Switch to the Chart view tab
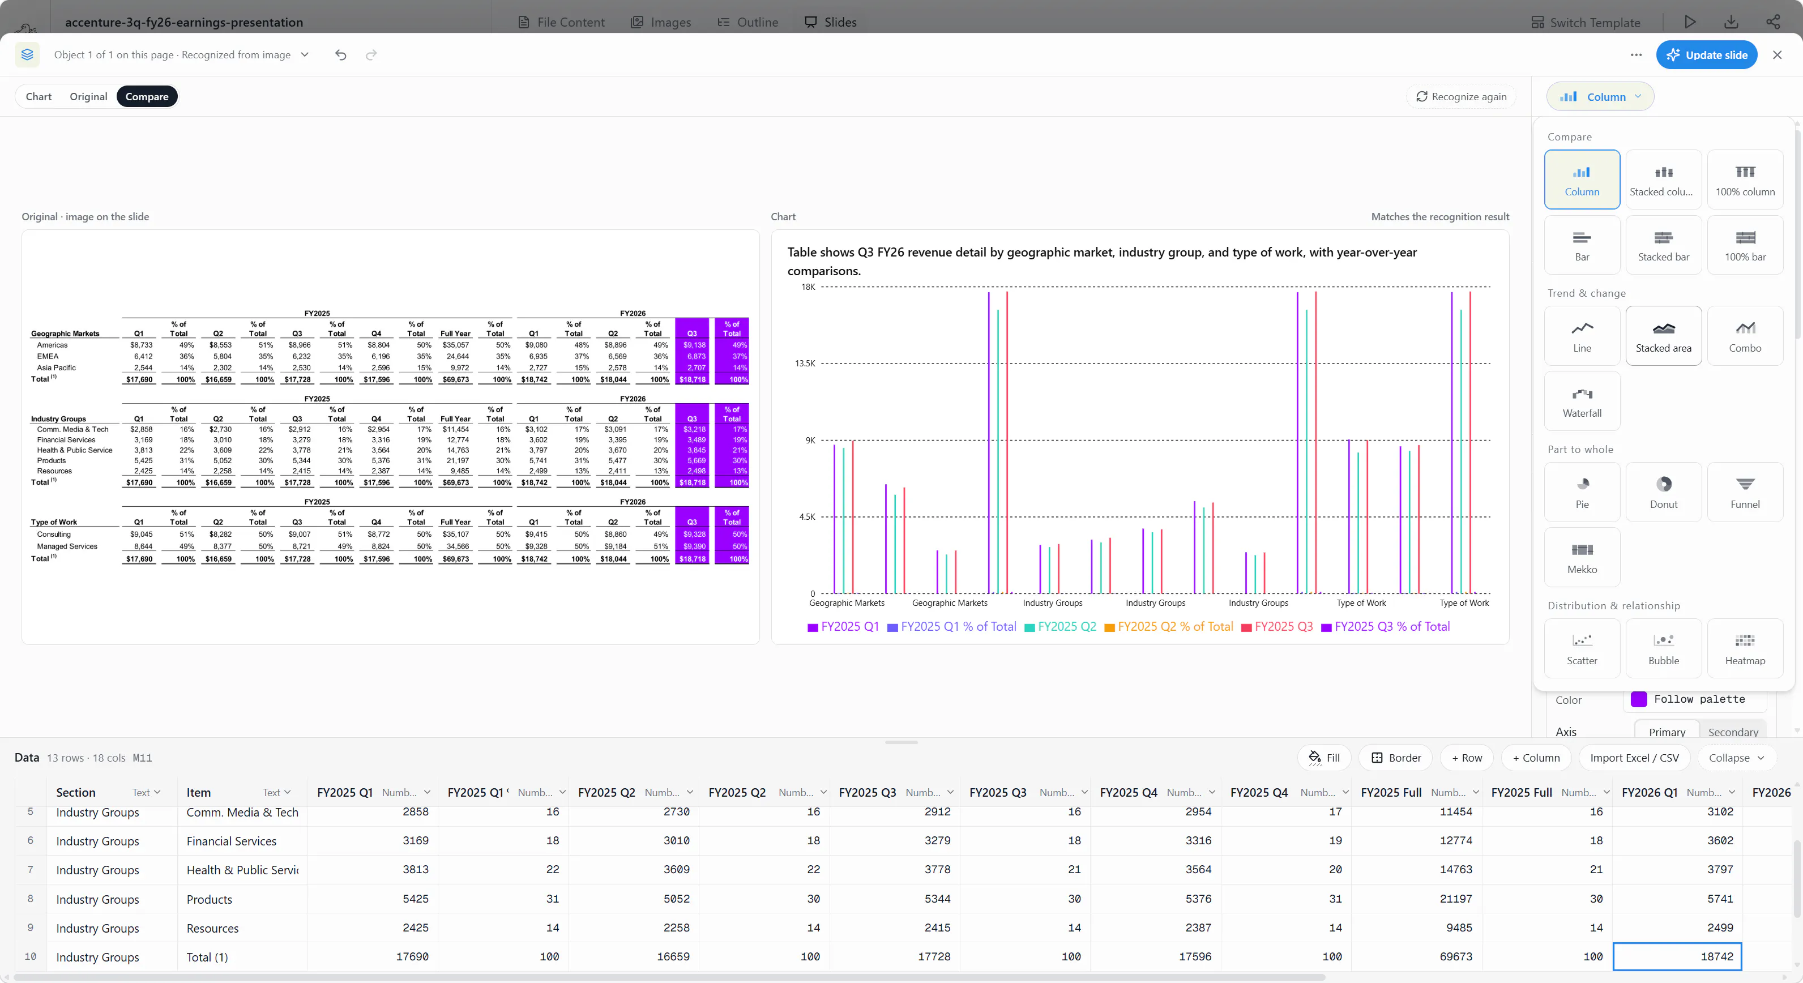 point(39,97)
